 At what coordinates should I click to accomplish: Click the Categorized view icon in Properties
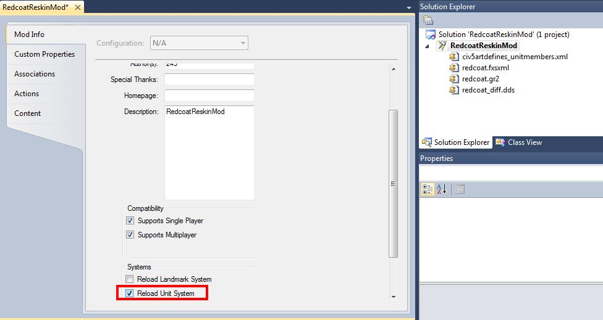pyautogui.click(x=428, y=189)
